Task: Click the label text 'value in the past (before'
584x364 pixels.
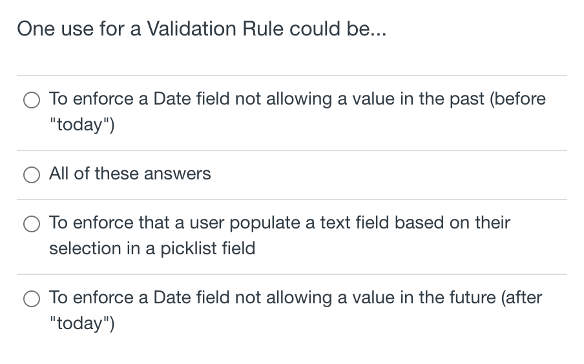Action: pos(449,99)
